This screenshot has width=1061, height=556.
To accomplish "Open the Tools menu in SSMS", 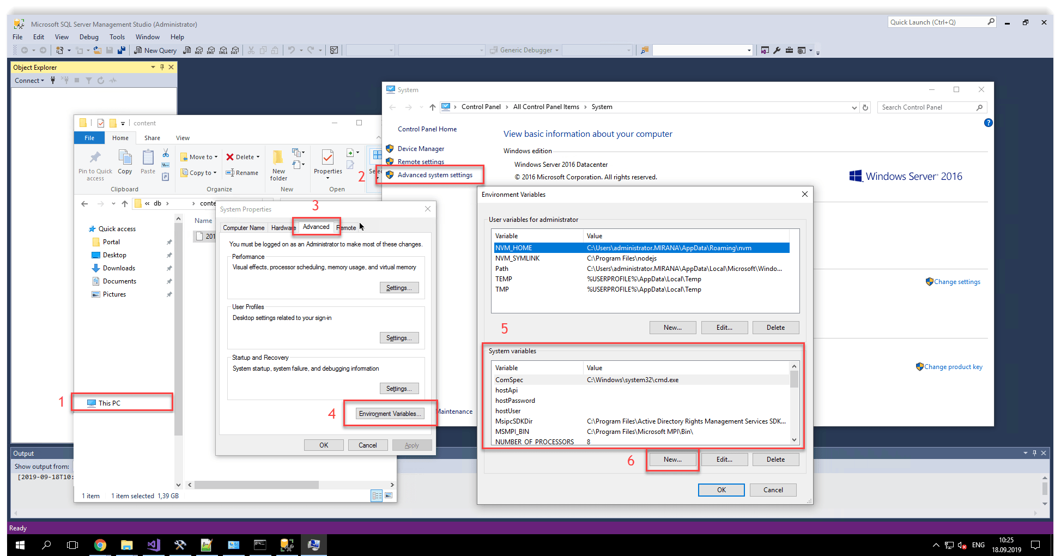I will (x=117, y=37).
